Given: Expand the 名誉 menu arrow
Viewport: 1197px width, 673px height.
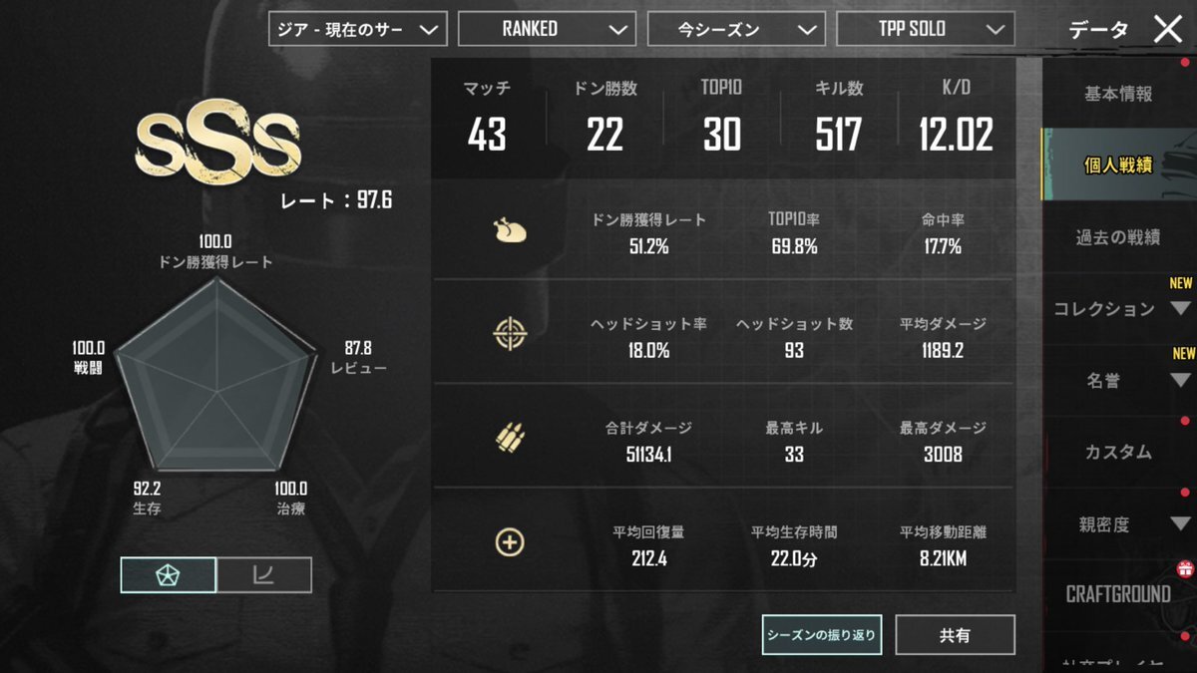Looking at the screenshot, I should (x=1180, y=380).
